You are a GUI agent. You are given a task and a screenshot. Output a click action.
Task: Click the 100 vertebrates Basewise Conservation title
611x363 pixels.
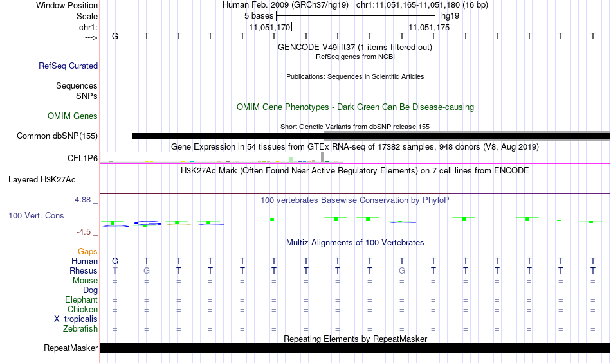(x=355, y=200)
